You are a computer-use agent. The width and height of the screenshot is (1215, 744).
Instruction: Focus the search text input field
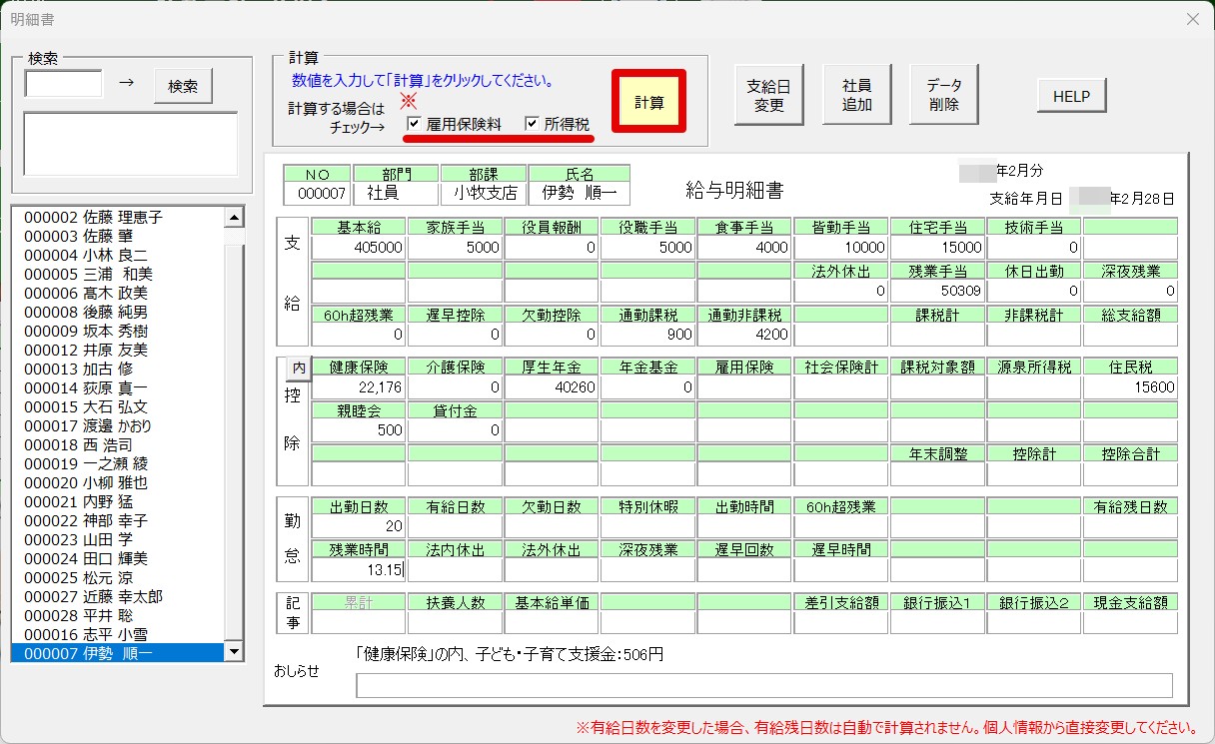point(64,84)
